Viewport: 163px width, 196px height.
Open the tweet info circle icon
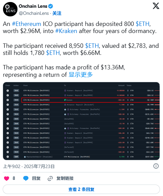point(156,166)
